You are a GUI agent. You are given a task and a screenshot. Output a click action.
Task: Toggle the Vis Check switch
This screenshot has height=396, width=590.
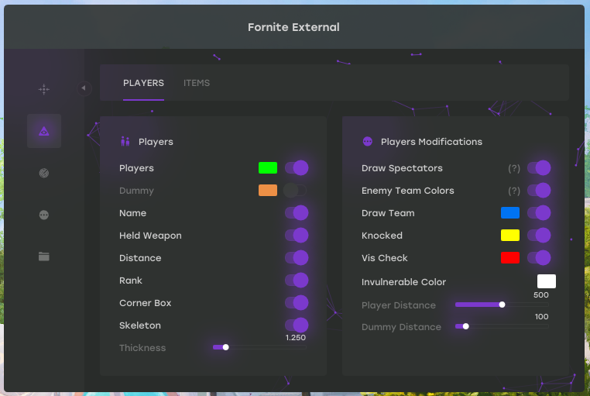(539, 258)
